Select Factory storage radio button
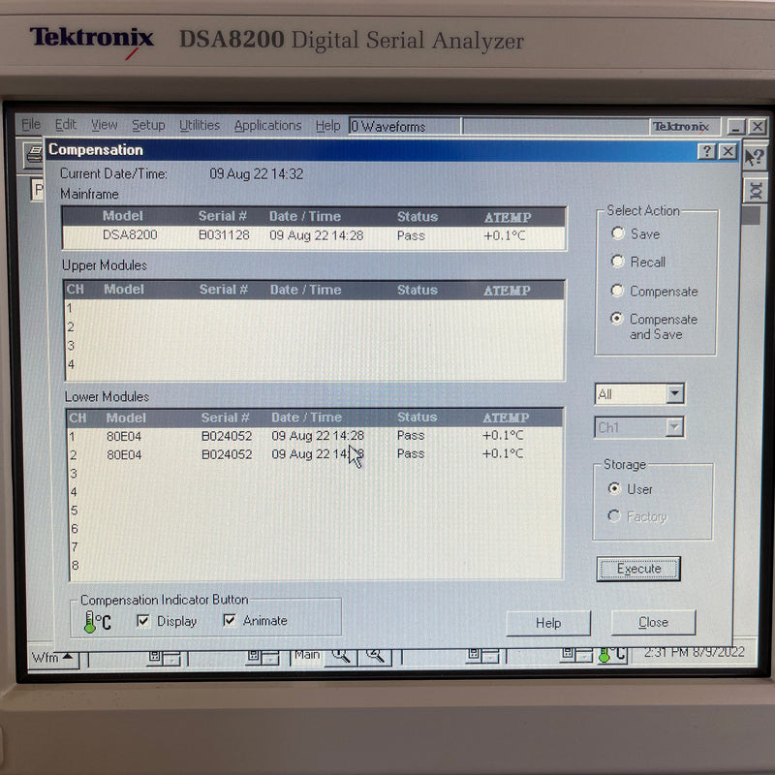This screenshot has height=775, width=775. click(614, 516)
